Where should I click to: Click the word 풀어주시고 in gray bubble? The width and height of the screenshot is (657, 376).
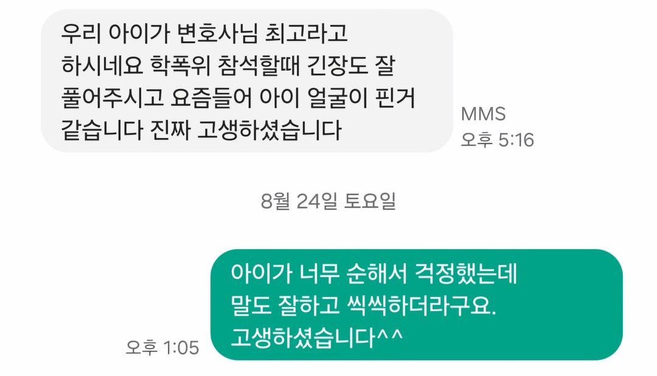pyautogui.click(x=112, y=98)
